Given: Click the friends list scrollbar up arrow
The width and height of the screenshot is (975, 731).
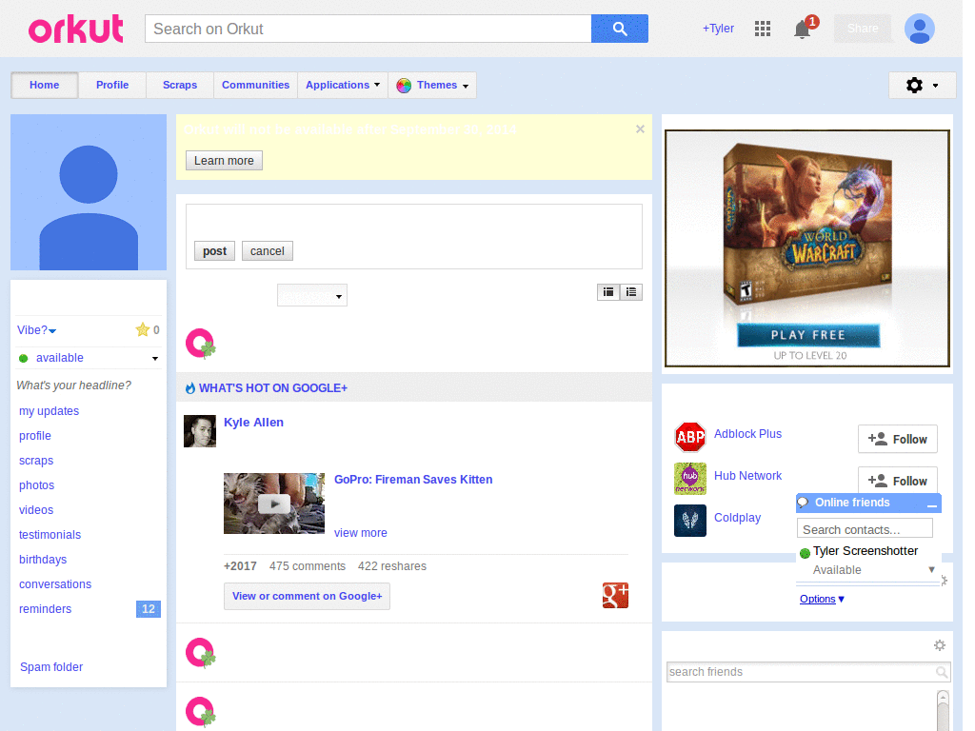Looking at the screenshot, I should (943, 697).
